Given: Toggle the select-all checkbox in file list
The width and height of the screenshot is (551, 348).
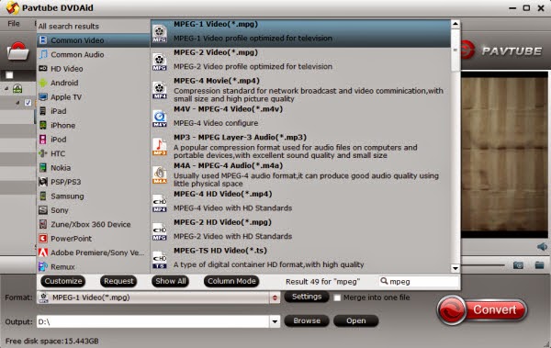Looking at the screenshot, I should coord(9,75).
